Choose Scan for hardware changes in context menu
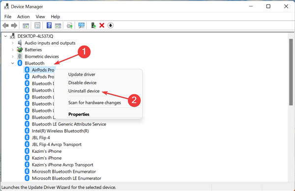Viewport: 295px width, 191px height. (x=94, y=102)
